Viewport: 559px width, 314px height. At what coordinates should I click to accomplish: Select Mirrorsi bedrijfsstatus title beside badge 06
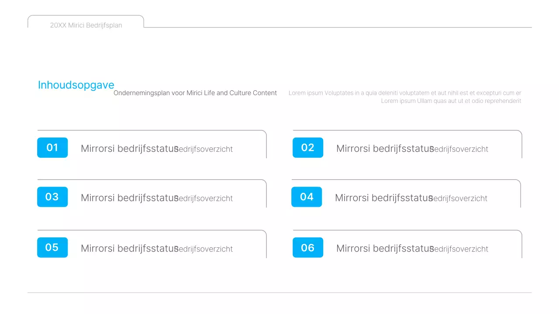382,248
